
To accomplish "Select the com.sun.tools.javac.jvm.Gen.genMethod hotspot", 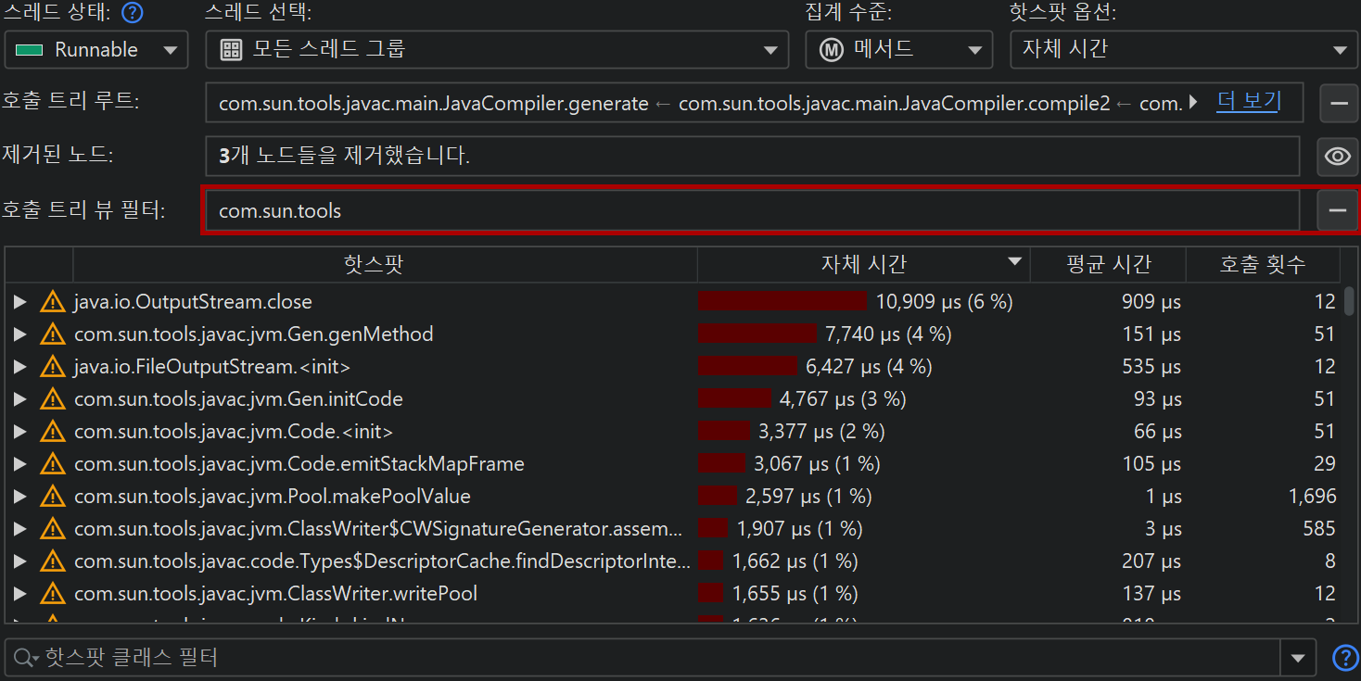I will point(254,334).
